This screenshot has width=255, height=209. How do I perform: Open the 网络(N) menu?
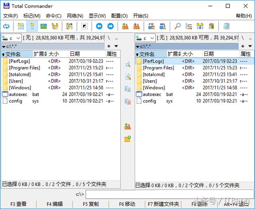pyautogui.click(x=75, y=16)
